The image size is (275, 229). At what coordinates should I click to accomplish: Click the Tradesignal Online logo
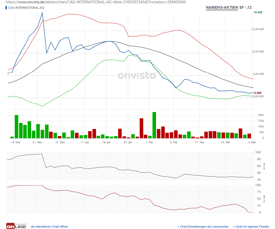pyautogui.click(x=16, y=226)
